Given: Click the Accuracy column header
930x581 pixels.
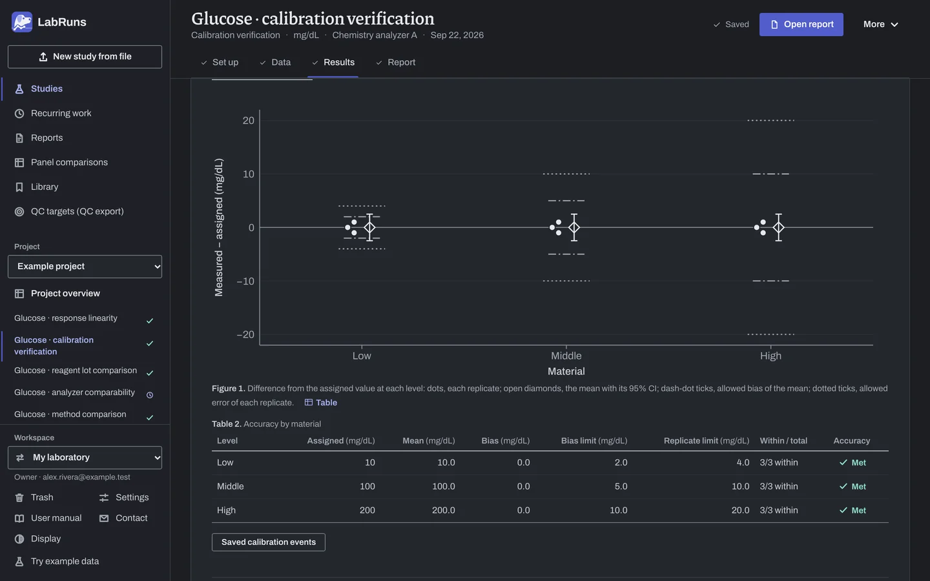Looking at the screenshot, I should pos(852,441).
